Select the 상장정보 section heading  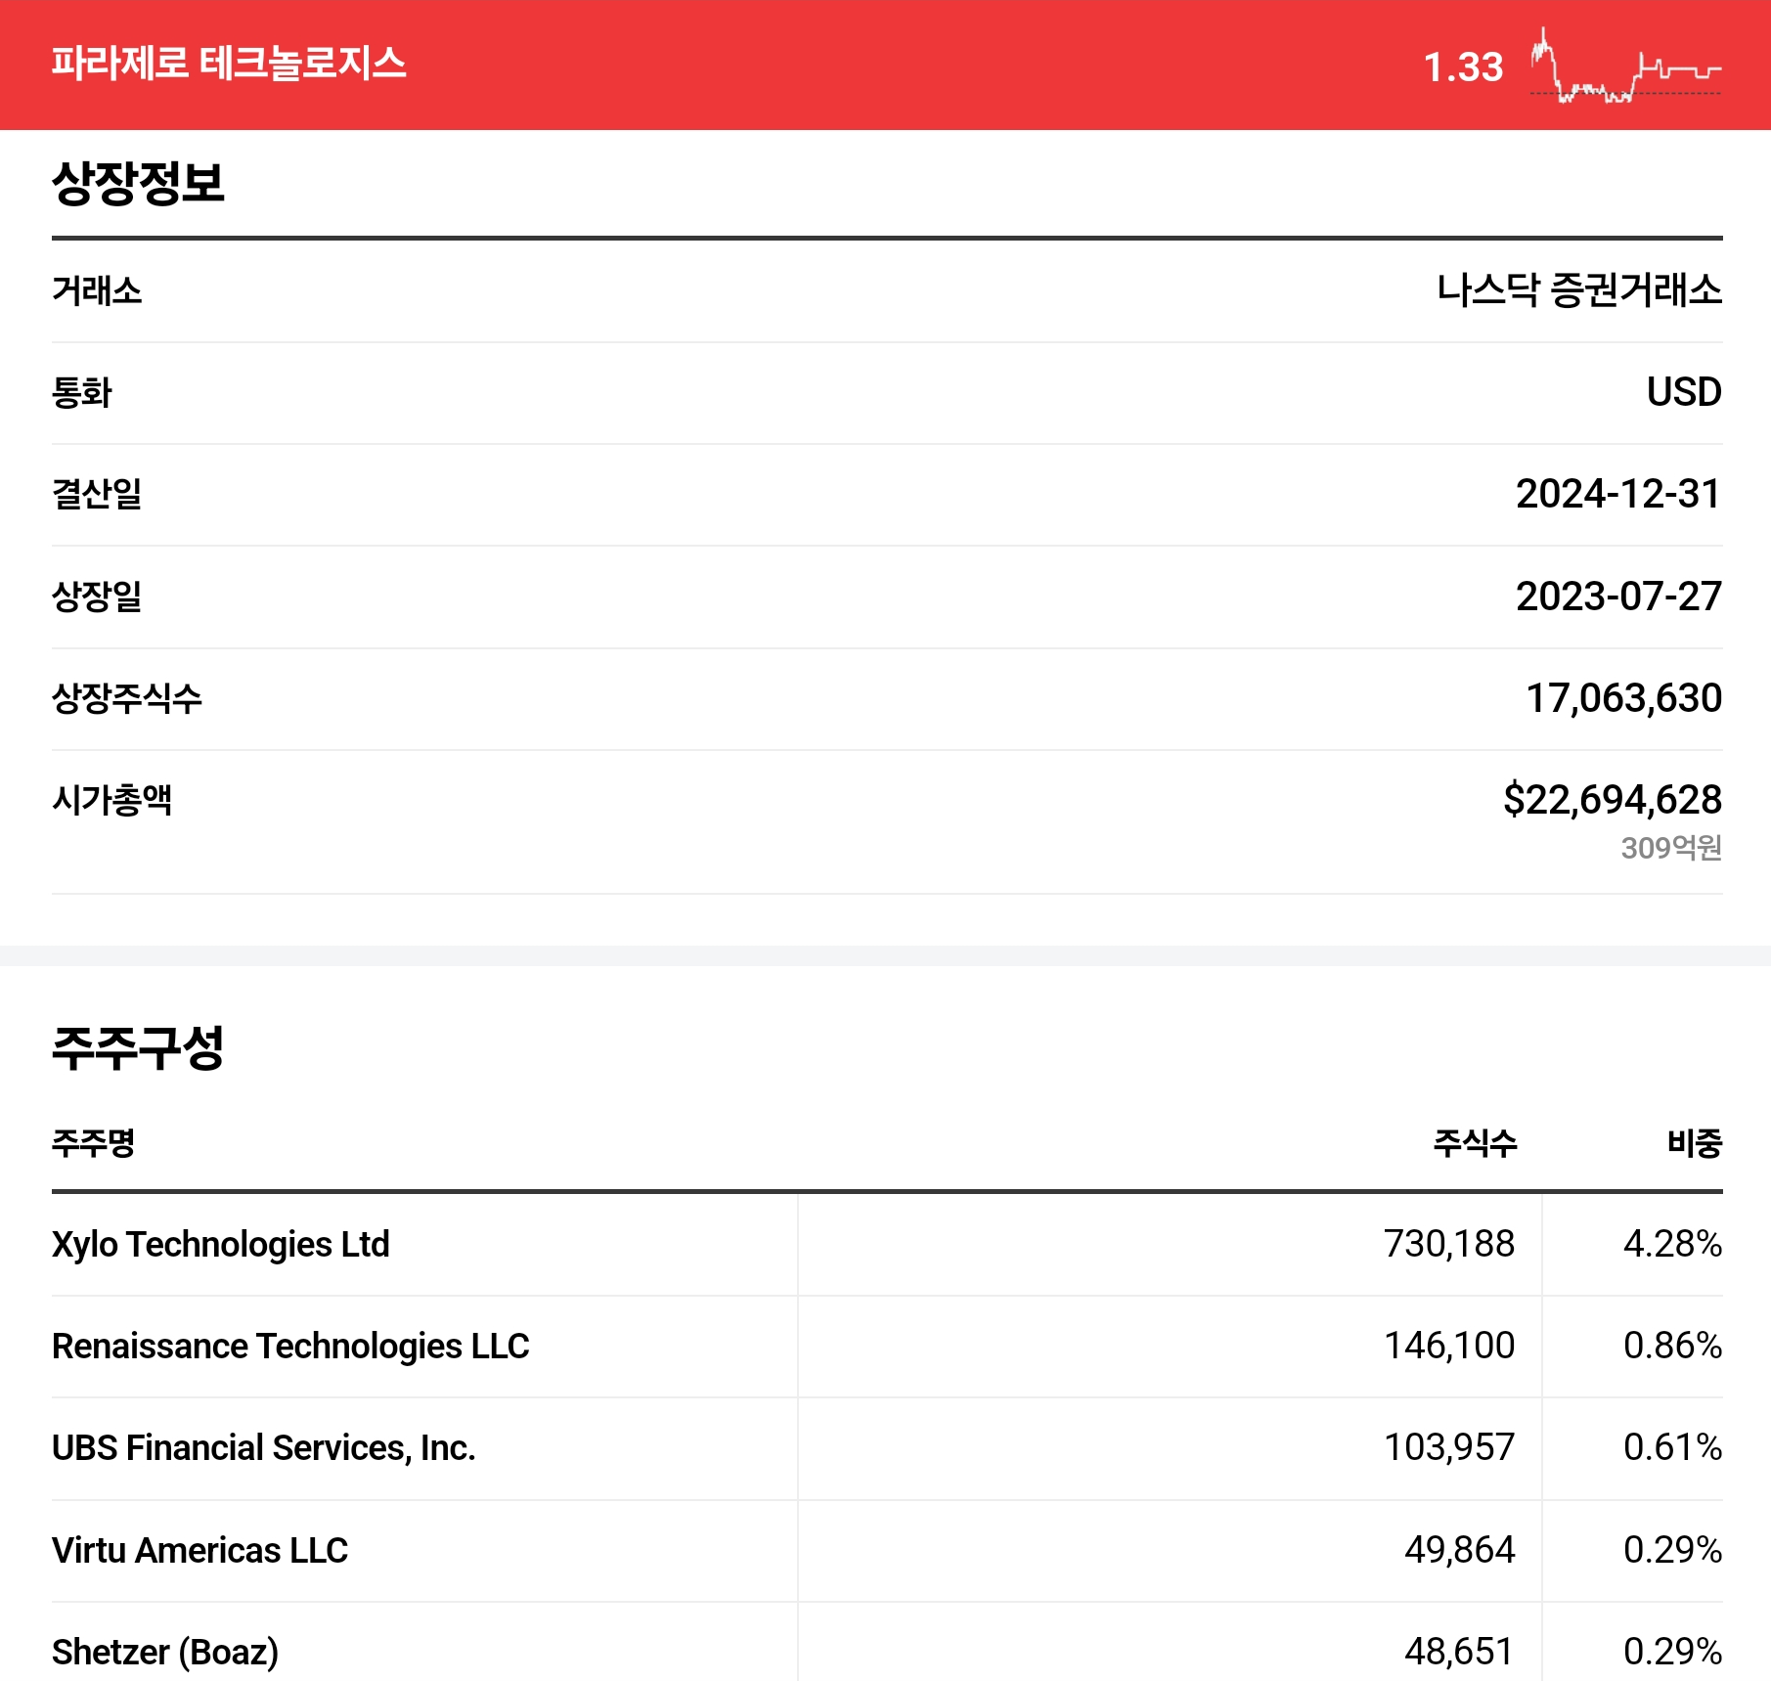click(138, 183)
